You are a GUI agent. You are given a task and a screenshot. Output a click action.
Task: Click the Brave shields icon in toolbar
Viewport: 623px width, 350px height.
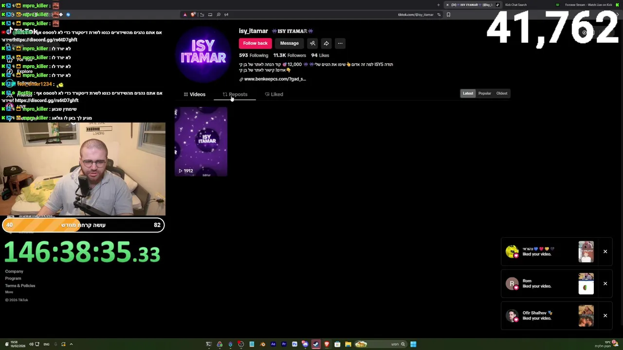(x=193, y=15)
